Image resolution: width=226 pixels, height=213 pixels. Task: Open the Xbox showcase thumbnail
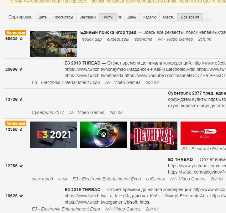tap(104, 135)
